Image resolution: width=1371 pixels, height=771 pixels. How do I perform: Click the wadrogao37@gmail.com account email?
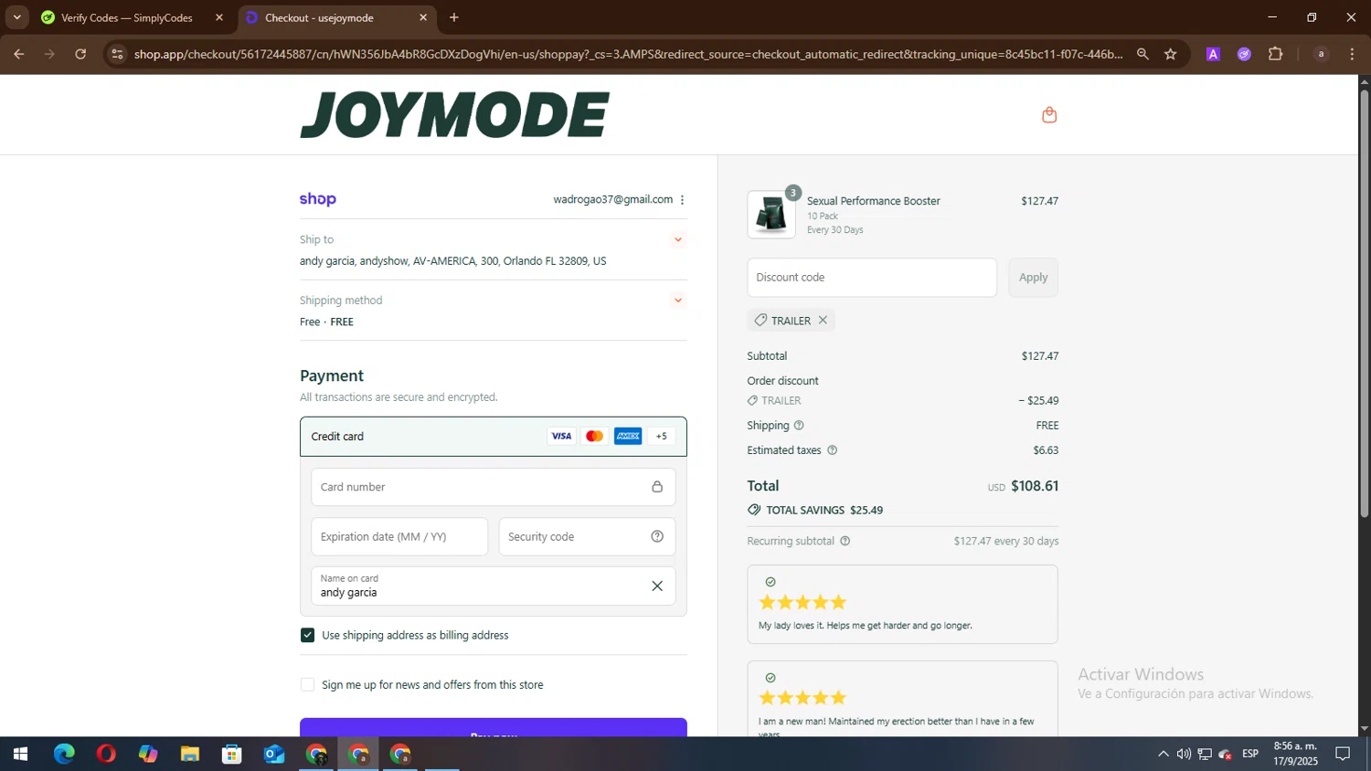pos(612,200)
